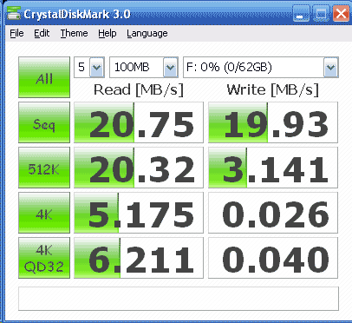The height and width of the screenshot is (323, 352).
Task: Click the Seq read result 20.75
Action: pos(139,122)
